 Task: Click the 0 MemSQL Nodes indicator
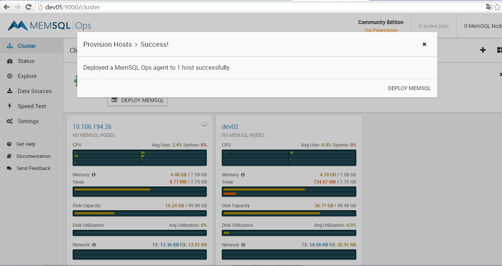483,26
